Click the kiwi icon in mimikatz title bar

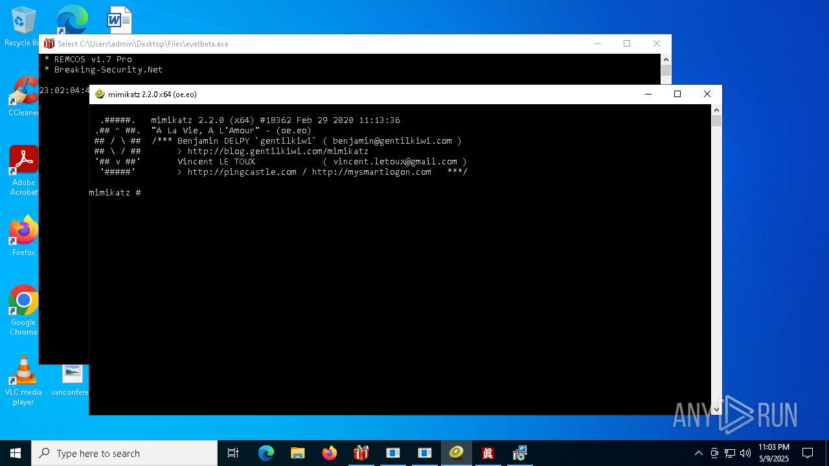click(100, 94)
